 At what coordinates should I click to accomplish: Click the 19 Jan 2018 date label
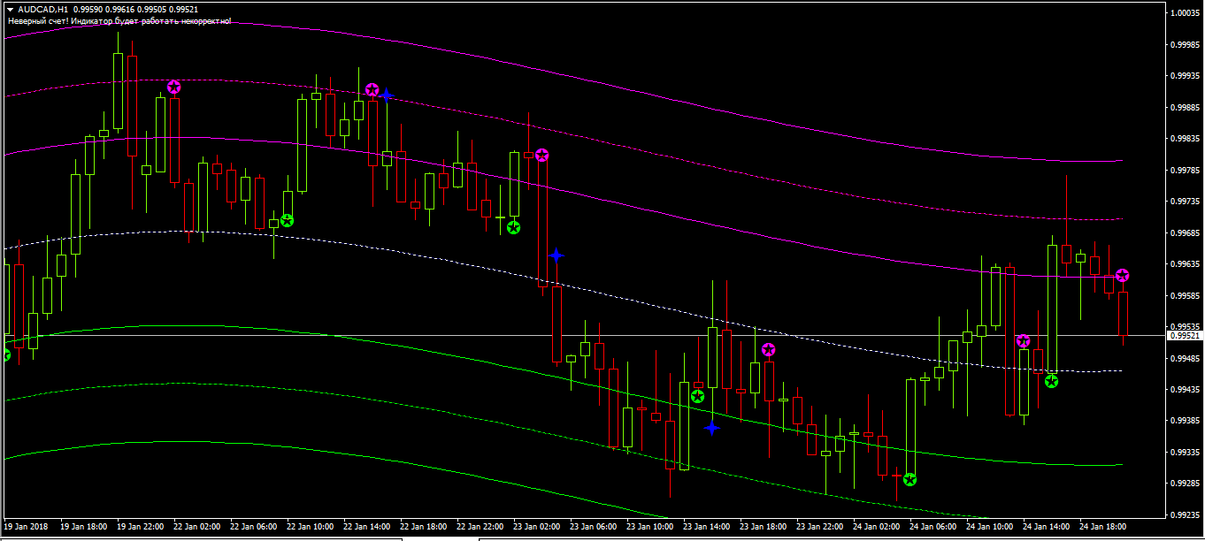point(26,526)
